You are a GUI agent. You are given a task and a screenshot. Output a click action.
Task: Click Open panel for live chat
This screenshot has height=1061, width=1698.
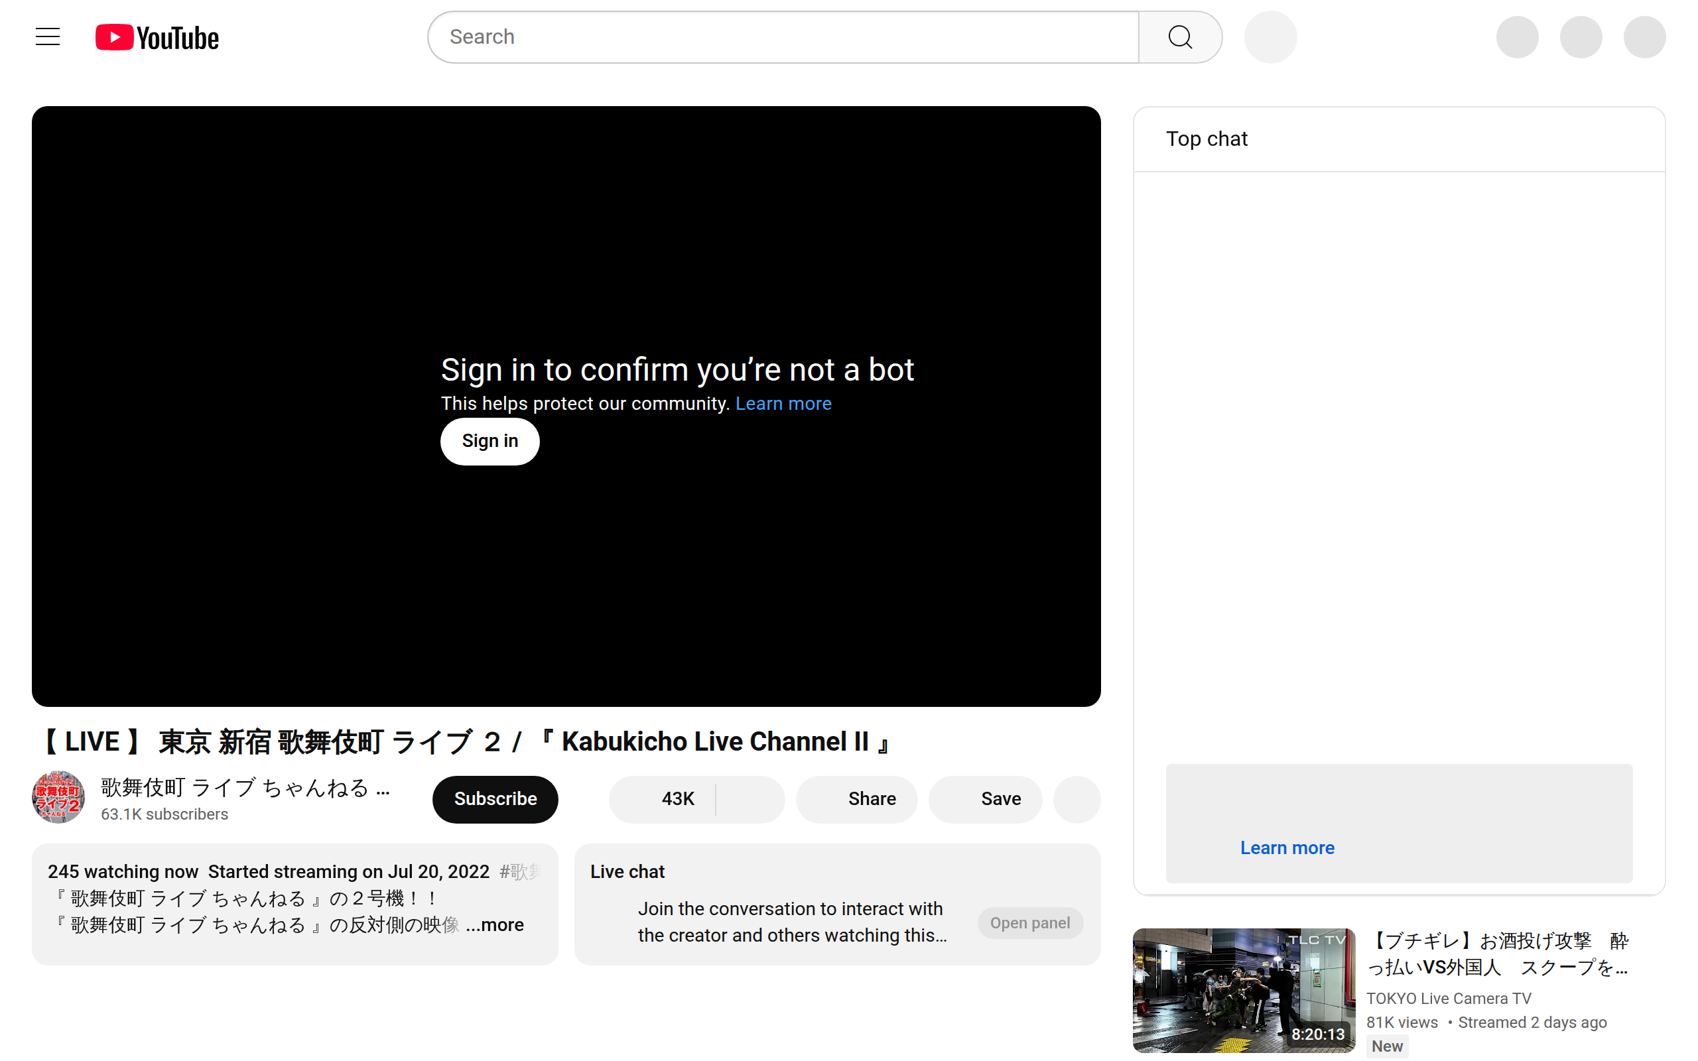(x=1030, y=923)
